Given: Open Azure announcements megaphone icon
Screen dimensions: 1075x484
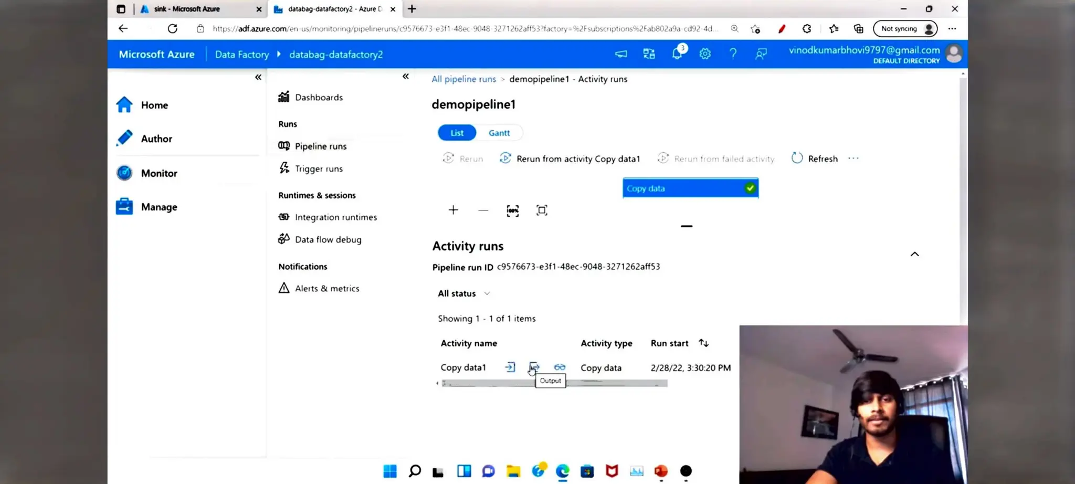Looking at the screenshot, I should (621, 54).
